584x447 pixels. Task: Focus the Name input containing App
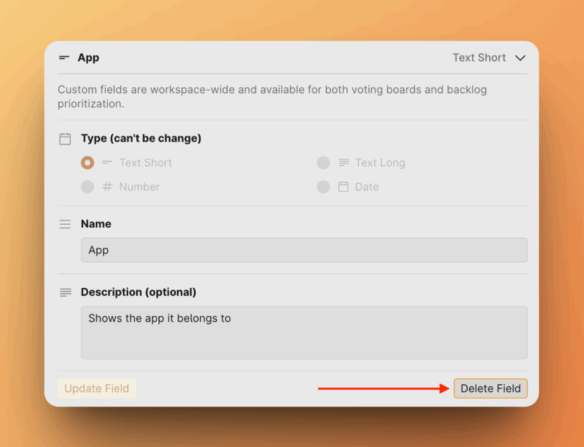pos(304,250)
